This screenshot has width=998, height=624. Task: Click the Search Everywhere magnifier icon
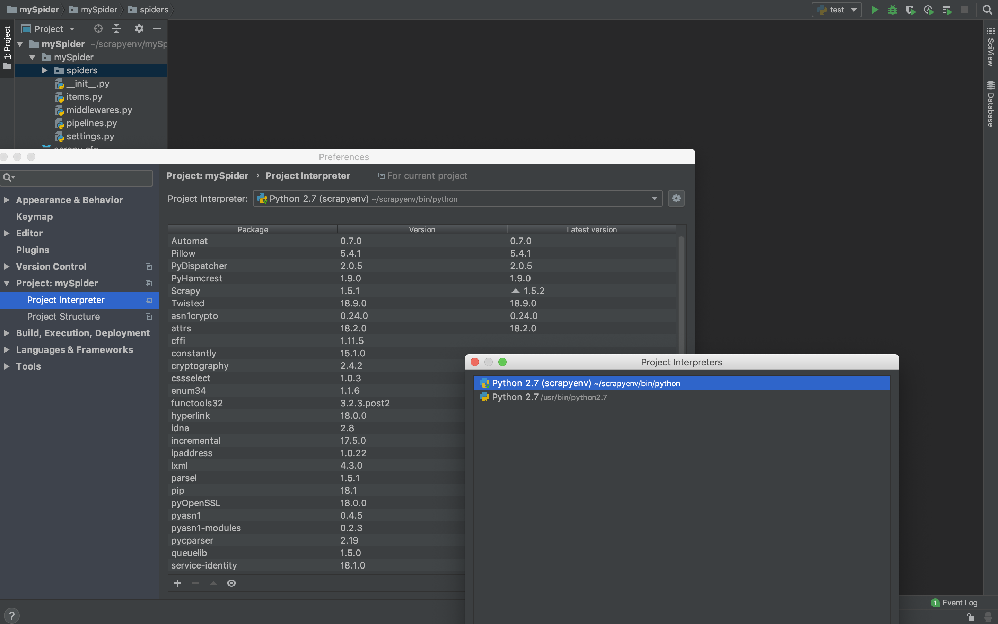click(x=987, y=10)
